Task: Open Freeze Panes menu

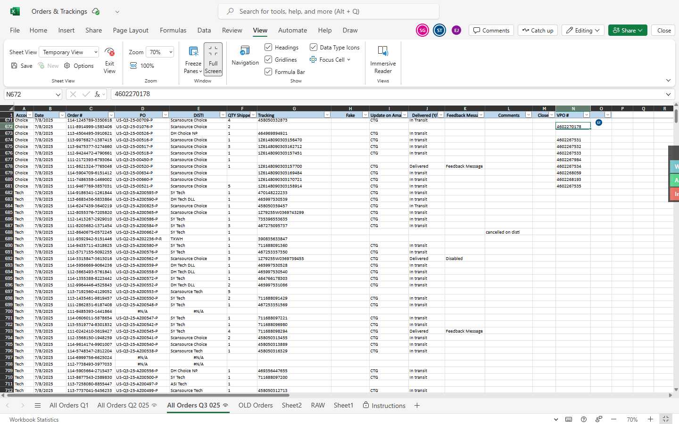Action: point(193,60)
